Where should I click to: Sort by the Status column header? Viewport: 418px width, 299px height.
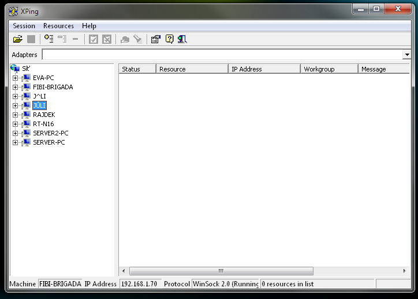[x=137, y=69]
